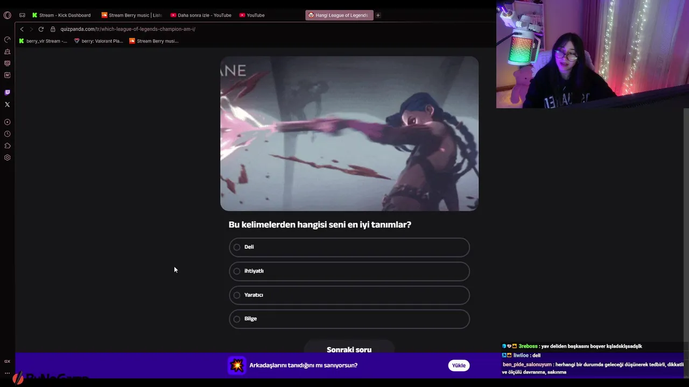Go forward to the next page

(x=31, y=29)
